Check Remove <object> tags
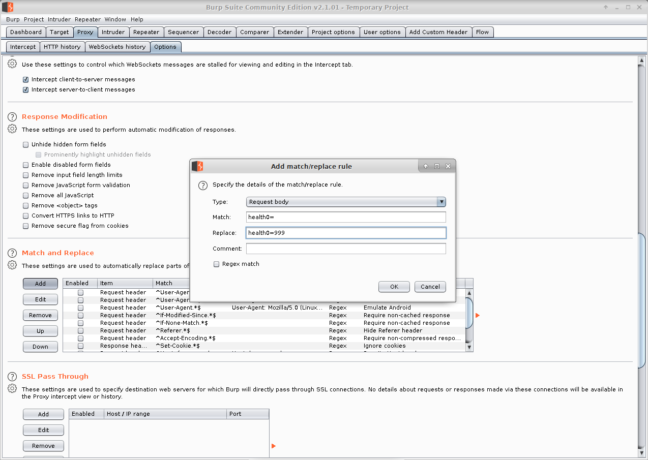The image size is (648, 460). [x=25, y=206]
